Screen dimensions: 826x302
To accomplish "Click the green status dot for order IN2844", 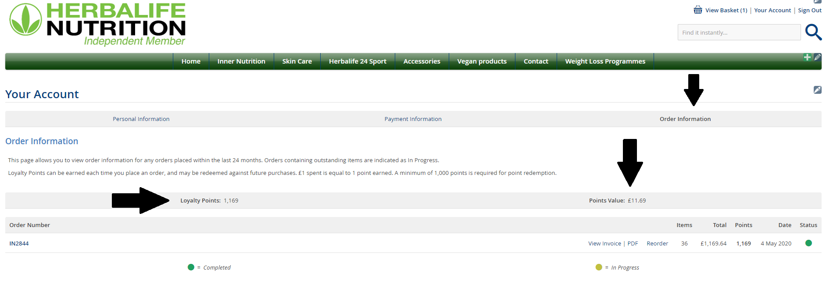I will point(808,243).
